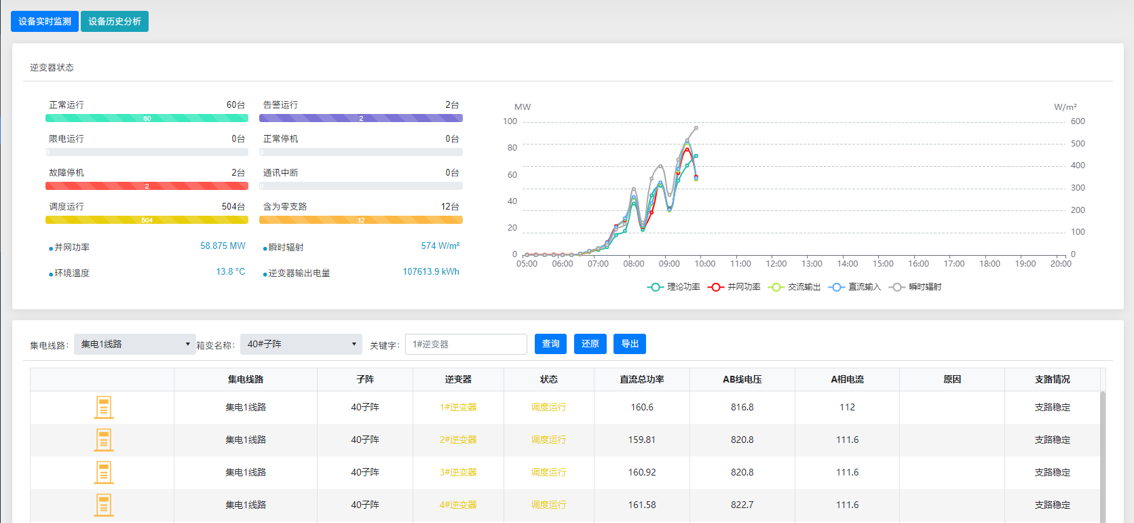Click the table's vertical scrollbar

(1103, 457)
